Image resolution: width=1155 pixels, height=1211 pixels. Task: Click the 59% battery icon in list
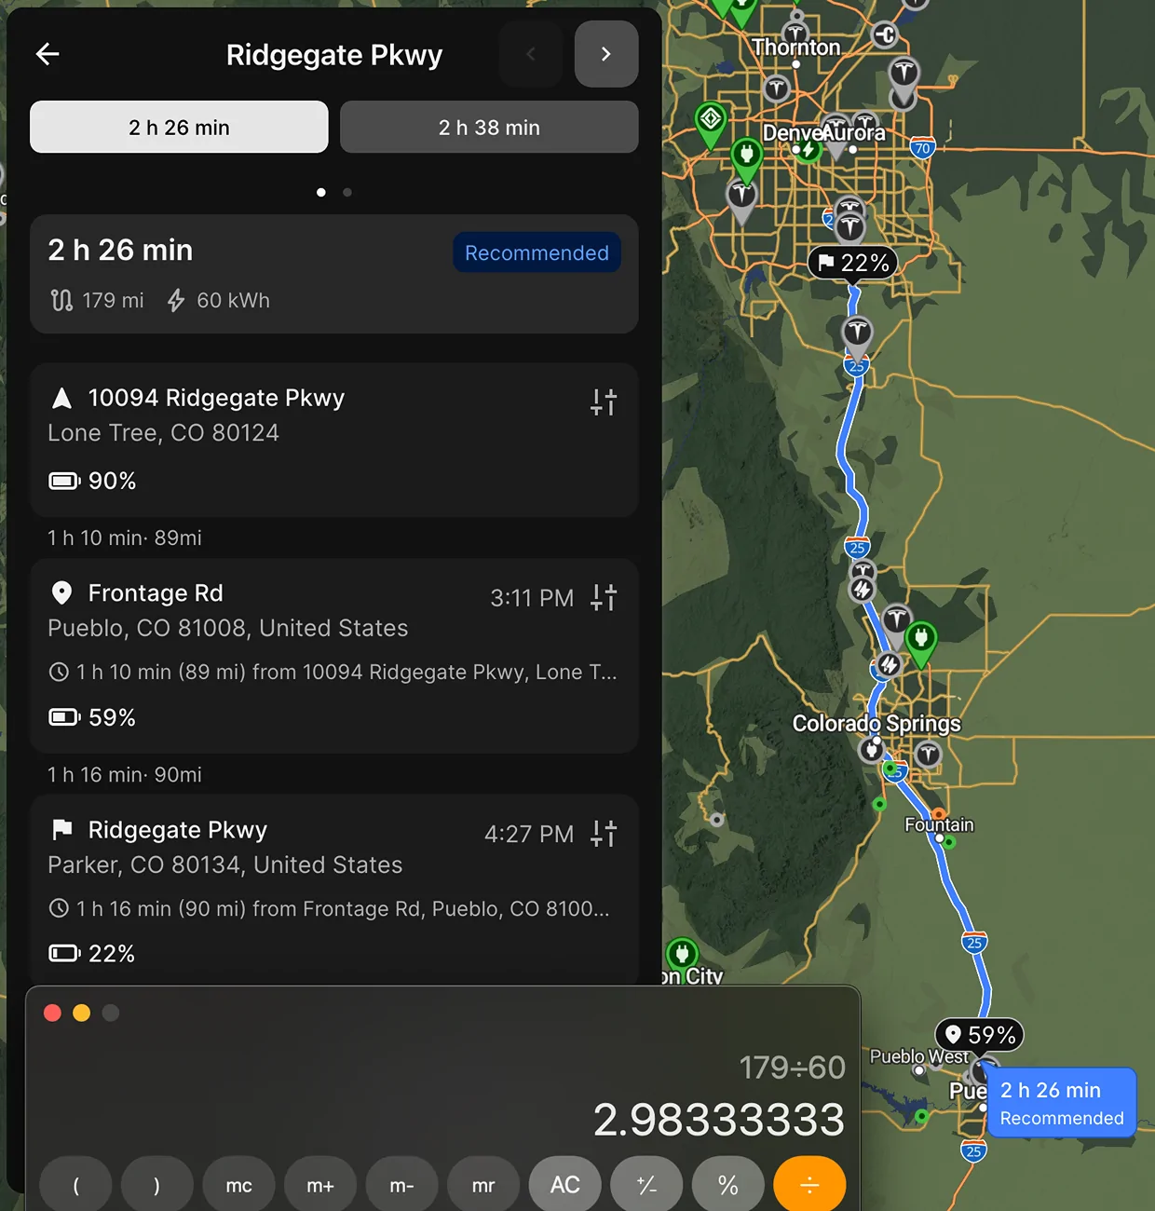tap(64, 717)
